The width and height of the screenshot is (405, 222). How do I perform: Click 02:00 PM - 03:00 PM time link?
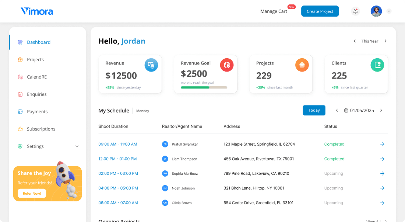click(x=118, y=173)
